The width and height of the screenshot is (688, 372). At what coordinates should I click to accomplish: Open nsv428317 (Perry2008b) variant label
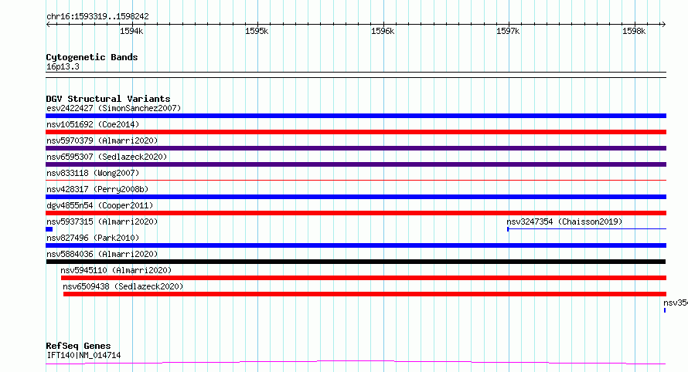pyautogui.click(x=97, y=189)
